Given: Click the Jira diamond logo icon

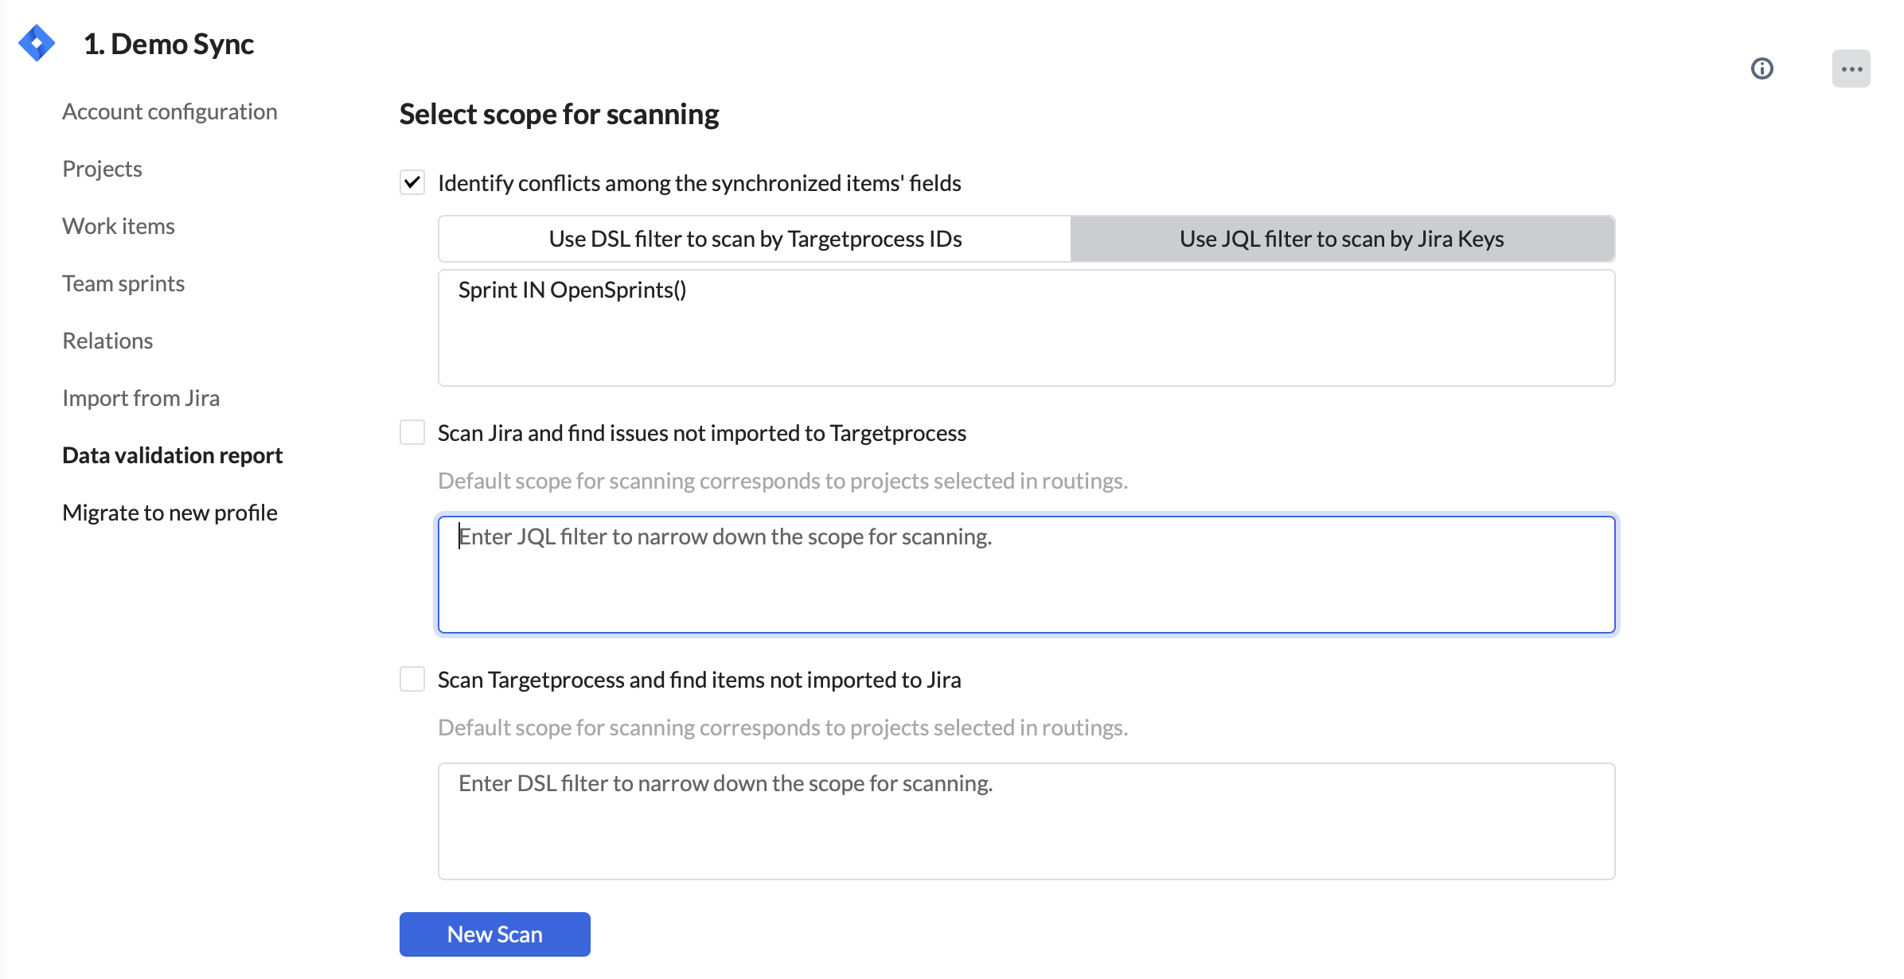Looking at the screenshot, I should pos(37,43).
